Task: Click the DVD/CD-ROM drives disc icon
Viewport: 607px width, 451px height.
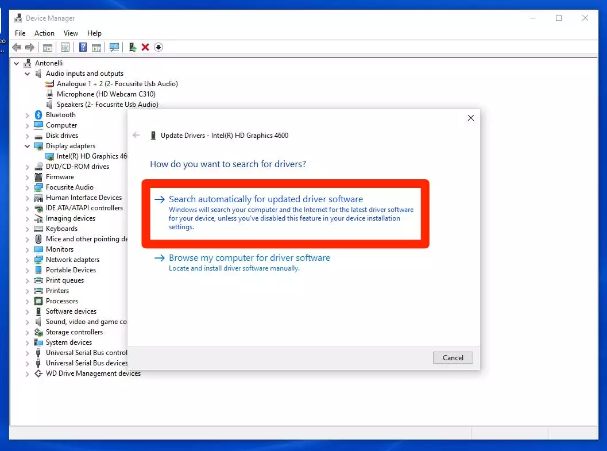Action: [x=38, y=167]
